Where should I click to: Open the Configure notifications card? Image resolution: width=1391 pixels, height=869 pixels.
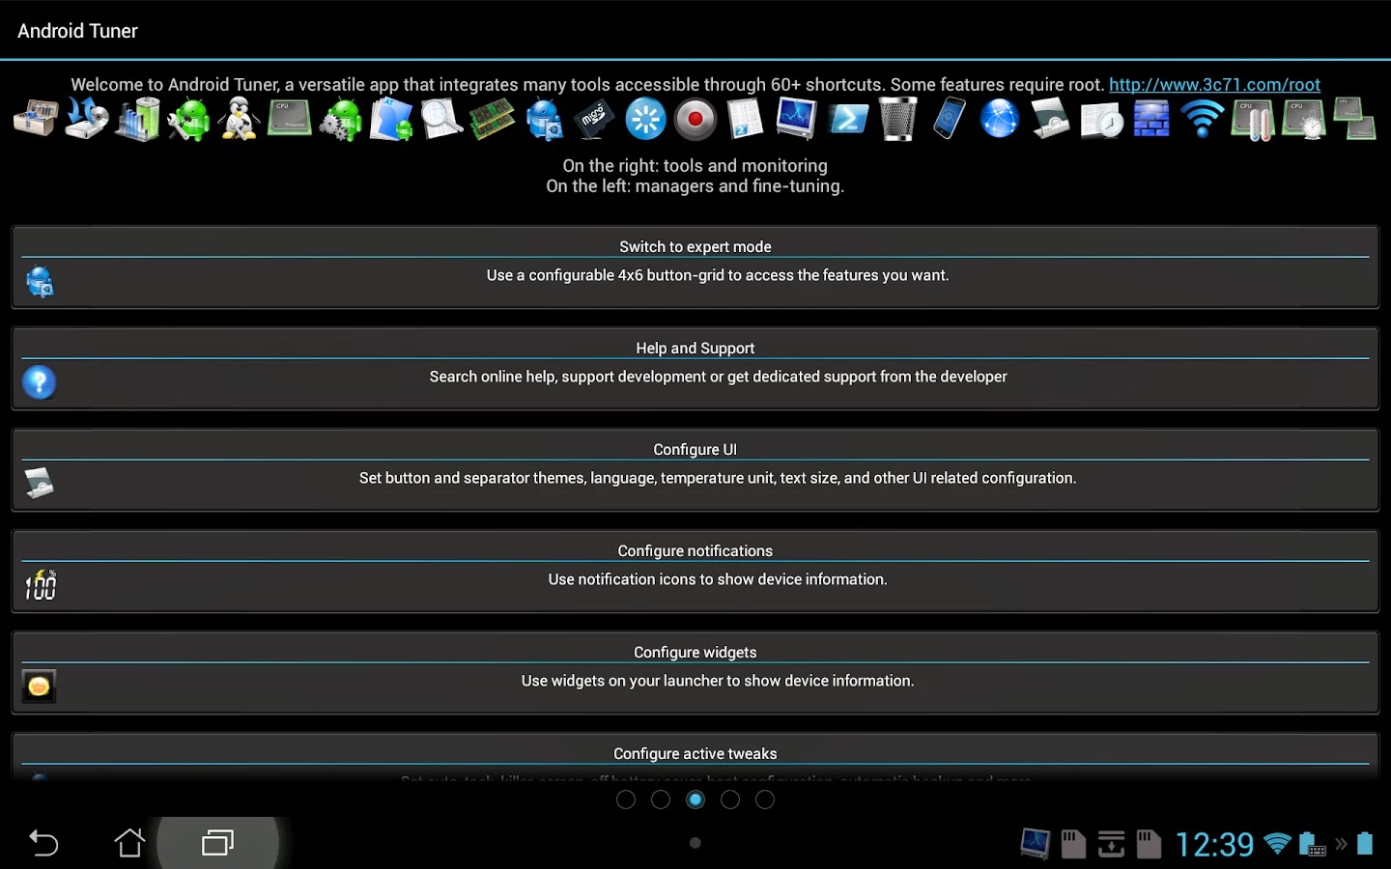pyautogui.click(x=695, y=572)
